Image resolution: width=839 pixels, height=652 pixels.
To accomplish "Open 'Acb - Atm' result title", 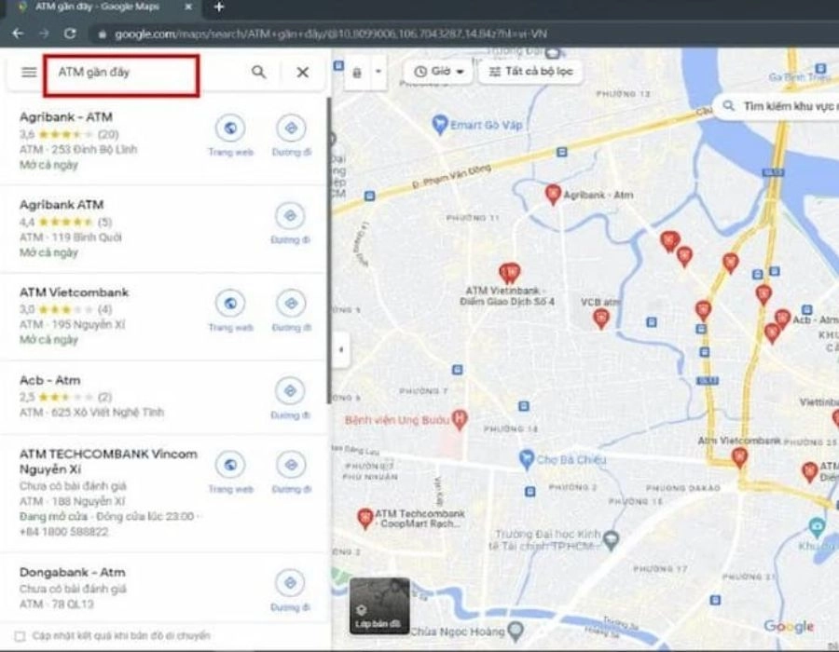I will pyautogui.click(x=49, y=381).
